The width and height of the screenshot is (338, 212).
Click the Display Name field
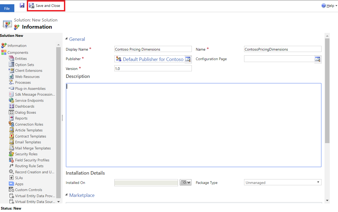pyautogui.click(x=153, y=49)
